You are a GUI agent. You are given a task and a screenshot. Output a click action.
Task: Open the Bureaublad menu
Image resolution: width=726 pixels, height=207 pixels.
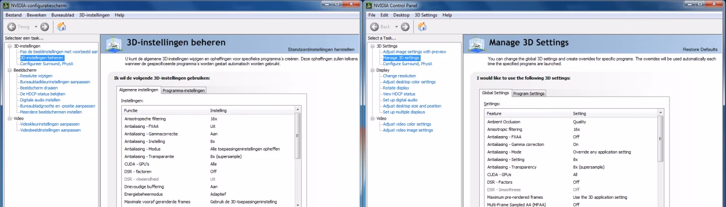(x=63, y=15)
